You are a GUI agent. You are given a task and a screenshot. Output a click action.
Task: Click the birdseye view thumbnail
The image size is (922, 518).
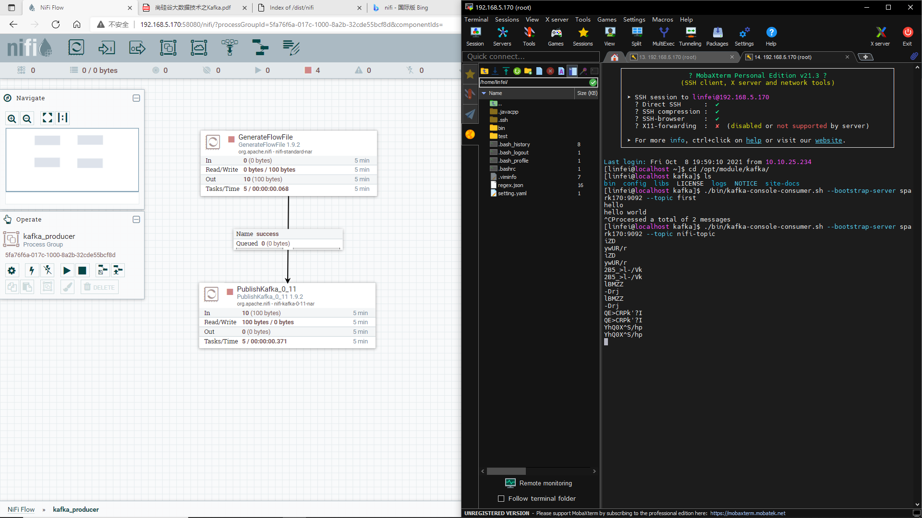[72, 160]
